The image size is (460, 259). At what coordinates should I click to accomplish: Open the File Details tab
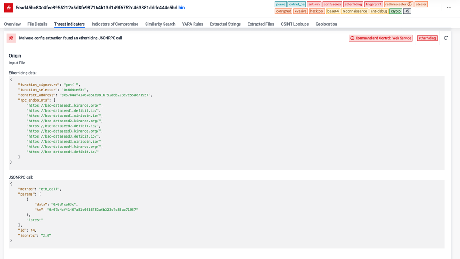click(x=37, y=24)
